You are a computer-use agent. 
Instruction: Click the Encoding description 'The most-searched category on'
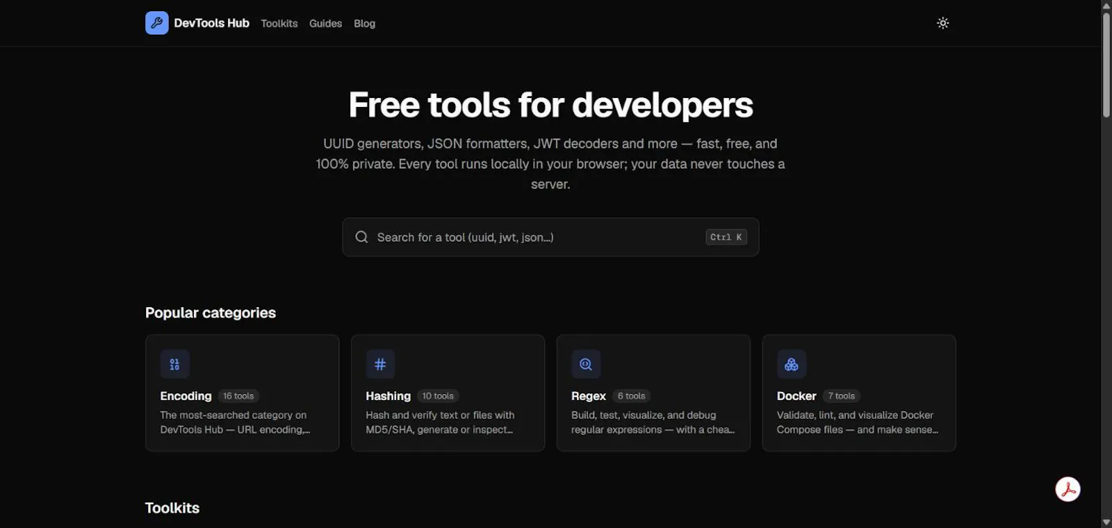pos(234,415)
